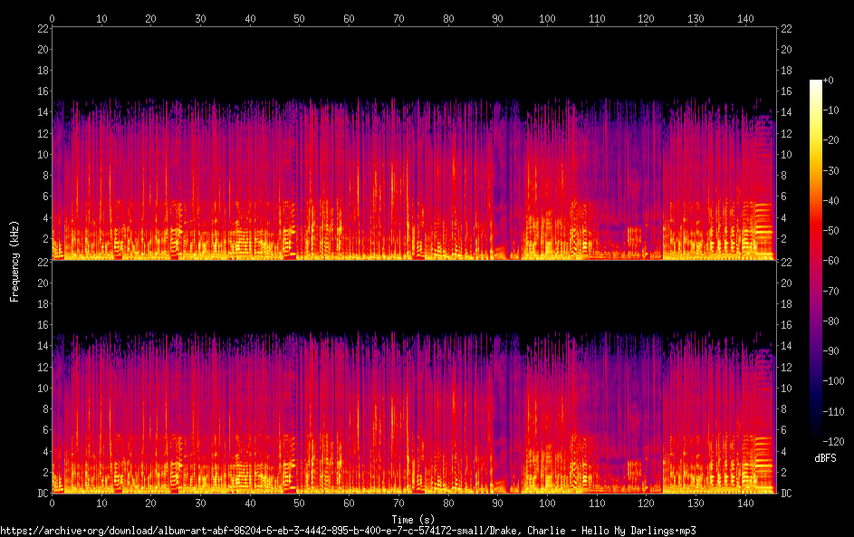This screenshot has height=537, width=854.
Task: Click the 'DC' label on the left frequency axis
Action: coord(43,493)
